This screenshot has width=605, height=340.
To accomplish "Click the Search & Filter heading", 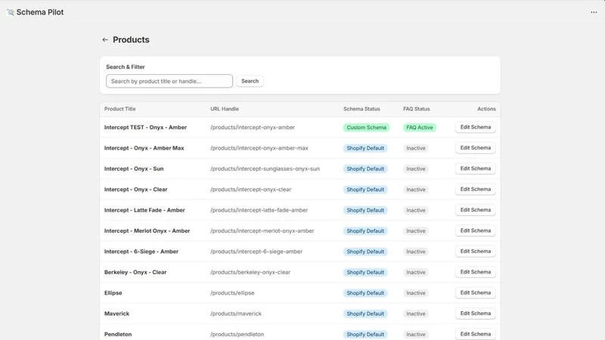I will pos(126,67).
